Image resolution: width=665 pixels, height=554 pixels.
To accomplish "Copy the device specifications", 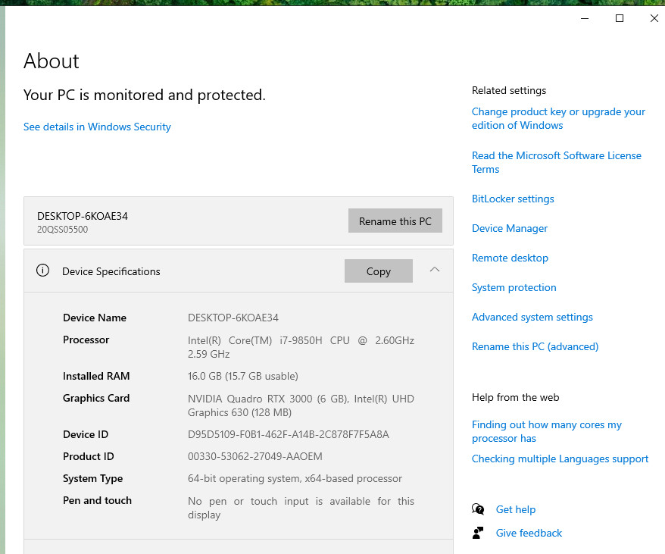I will [379, 271].
